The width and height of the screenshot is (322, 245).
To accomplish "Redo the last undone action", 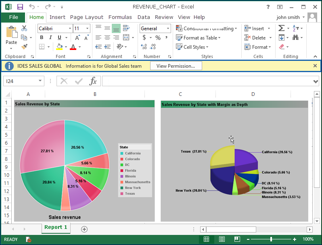I will pyautogui.click(x=48, y=6).
